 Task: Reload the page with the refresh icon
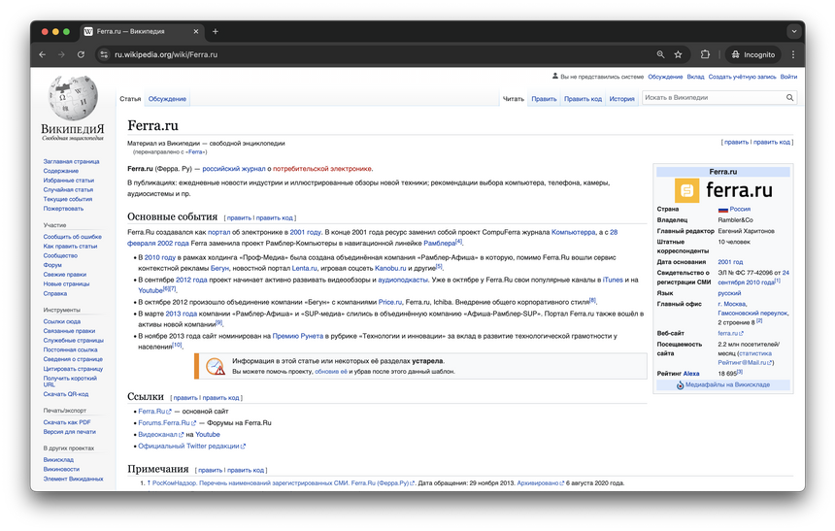click(x=81, y=54)
